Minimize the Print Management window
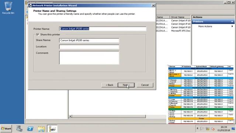The width and height of the screenshot is (236, 133). [x=225, y=3]
